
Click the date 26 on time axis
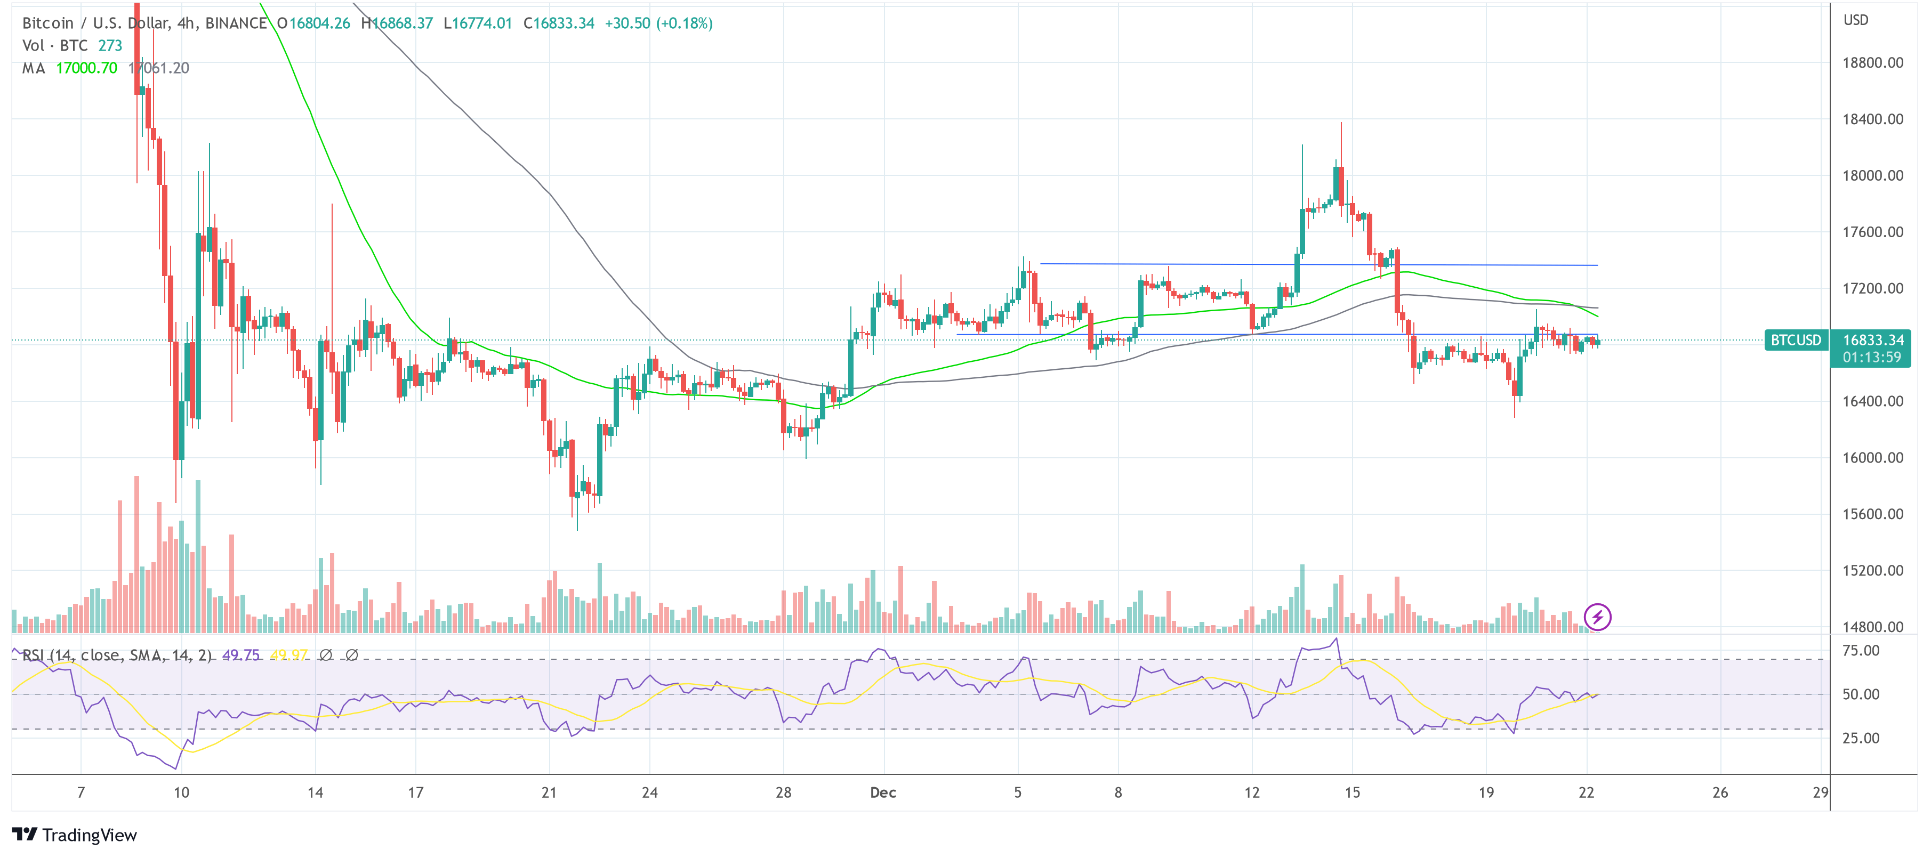coord(1720,793)
